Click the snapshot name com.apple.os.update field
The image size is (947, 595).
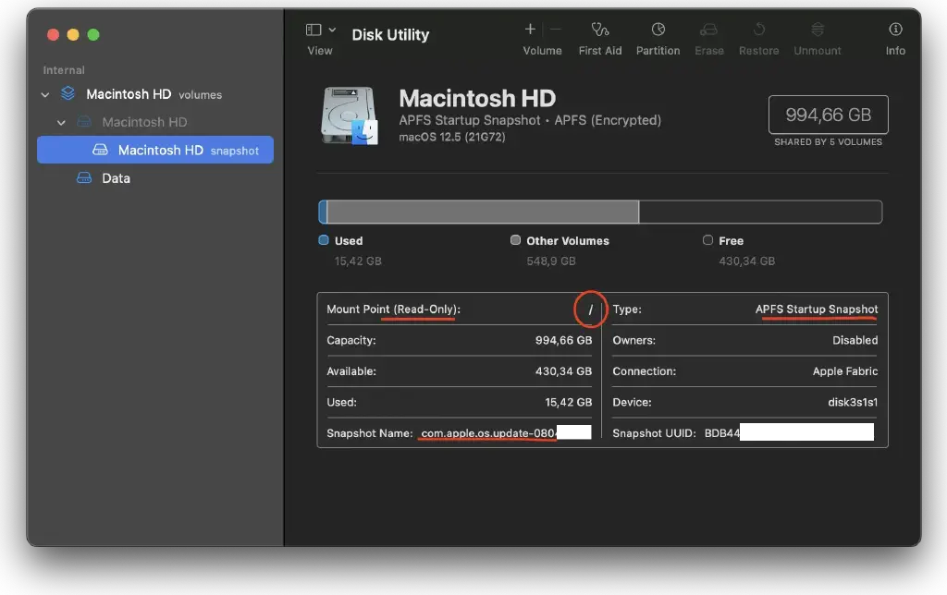[x=488, y=431]
